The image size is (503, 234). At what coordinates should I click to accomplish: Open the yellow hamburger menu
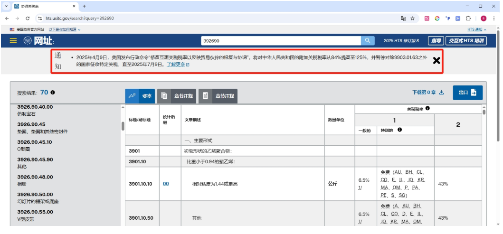point(13,41)
